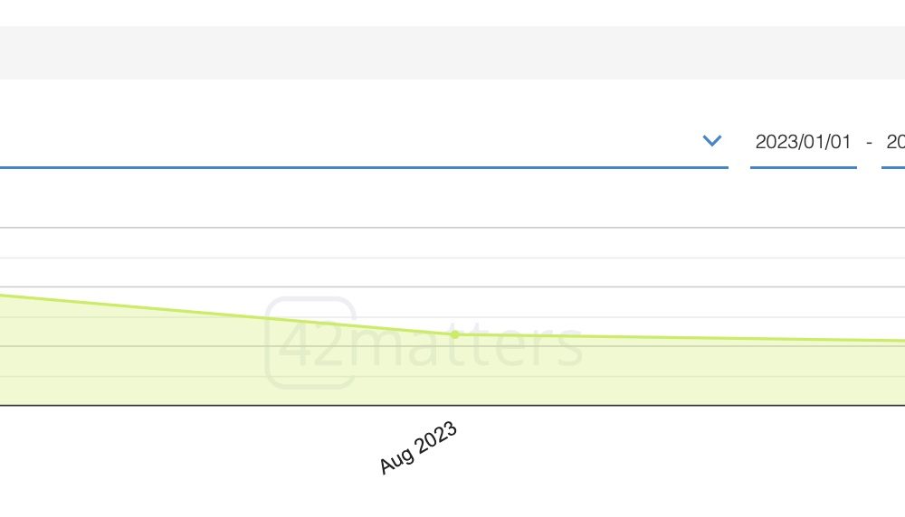Screen dimensions: 905x517
Task: Click the word 'matters' in the watermark
Action: [469, 344]
